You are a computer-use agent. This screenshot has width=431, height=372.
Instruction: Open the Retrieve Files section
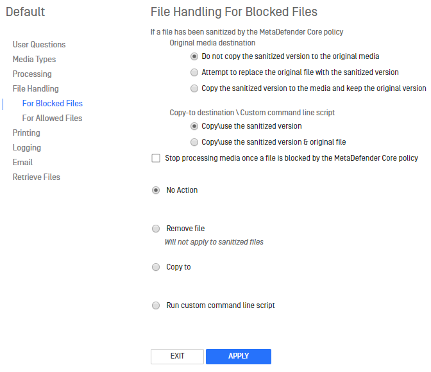(37, 177)
